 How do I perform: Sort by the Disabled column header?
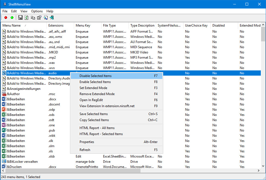coord(224,25)
